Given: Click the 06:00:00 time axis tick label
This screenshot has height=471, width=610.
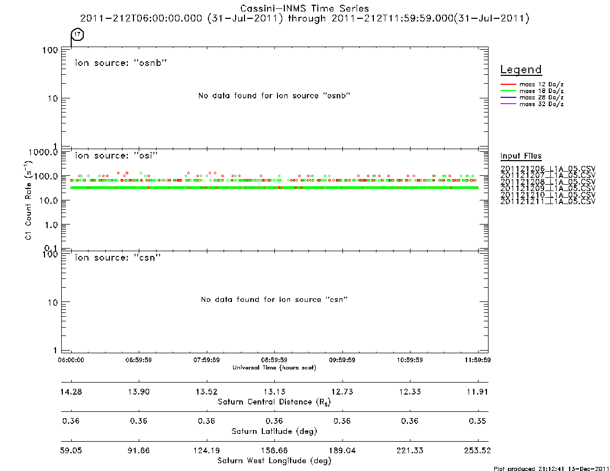Looking at the screenshot, I should (71, 360).
